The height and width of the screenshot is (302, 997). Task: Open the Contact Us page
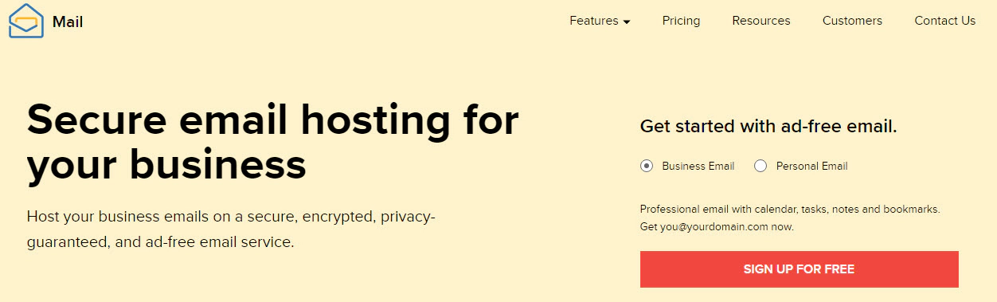tap(944, 21)
